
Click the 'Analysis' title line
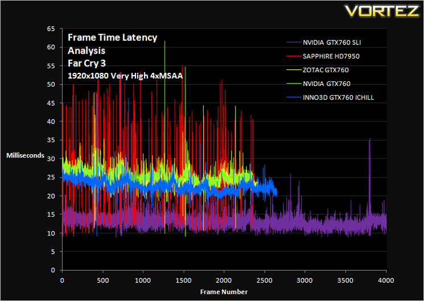coord(87,51)
